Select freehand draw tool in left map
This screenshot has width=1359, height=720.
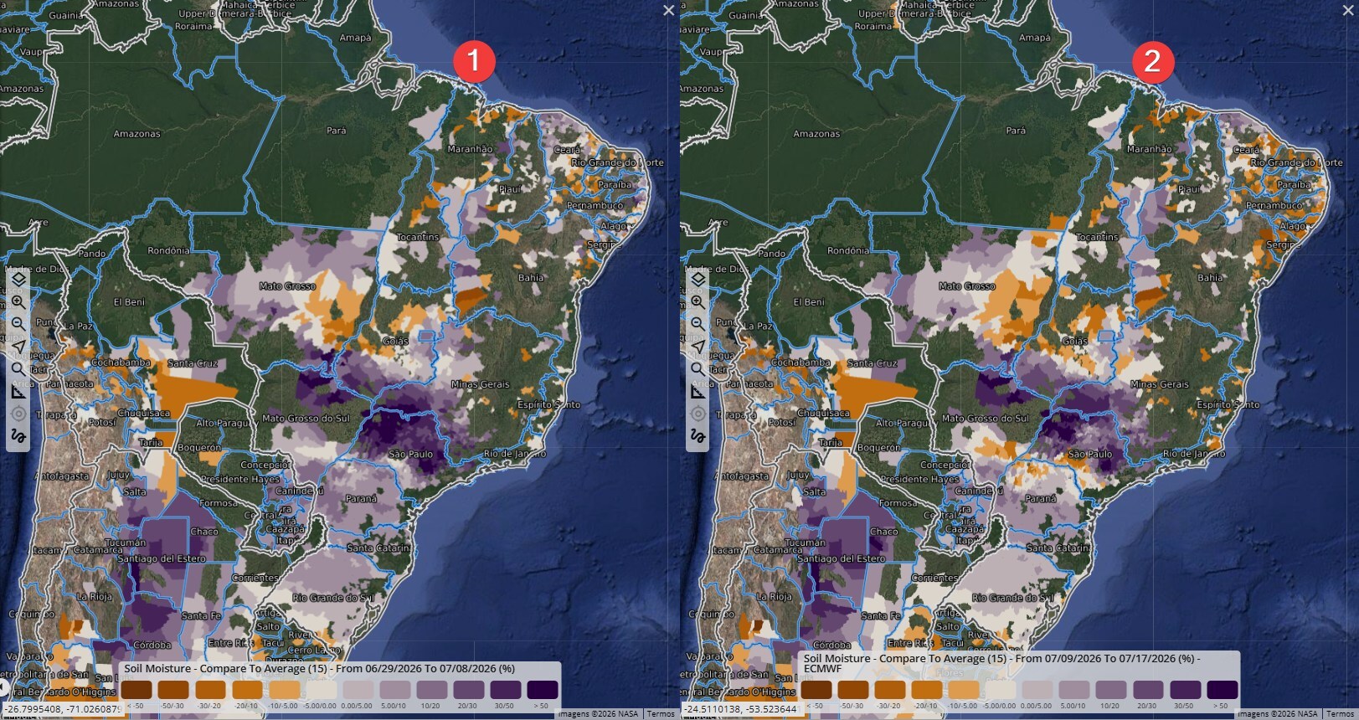point(18,436)
